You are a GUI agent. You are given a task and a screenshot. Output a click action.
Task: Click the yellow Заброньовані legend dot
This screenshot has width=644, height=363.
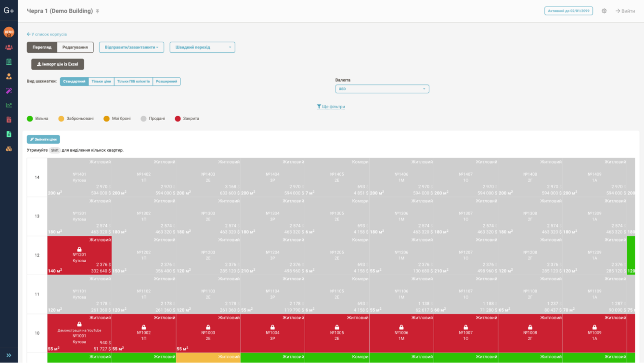pos(61,119)
